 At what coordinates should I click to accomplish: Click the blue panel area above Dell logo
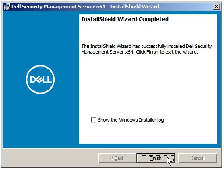tap(41, 38)
